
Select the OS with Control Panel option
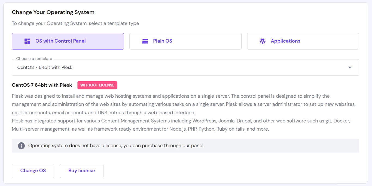68,41
